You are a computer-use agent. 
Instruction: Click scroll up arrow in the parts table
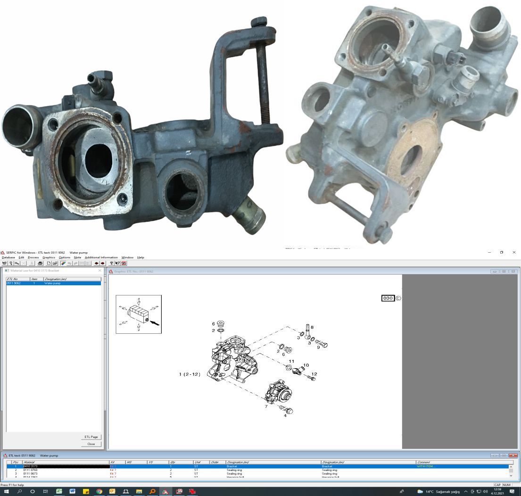point(511,467)
